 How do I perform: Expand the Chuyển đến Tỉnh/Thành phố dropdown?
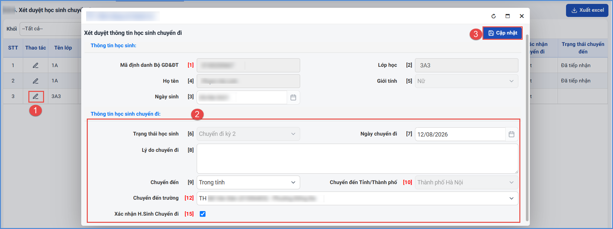467,182
